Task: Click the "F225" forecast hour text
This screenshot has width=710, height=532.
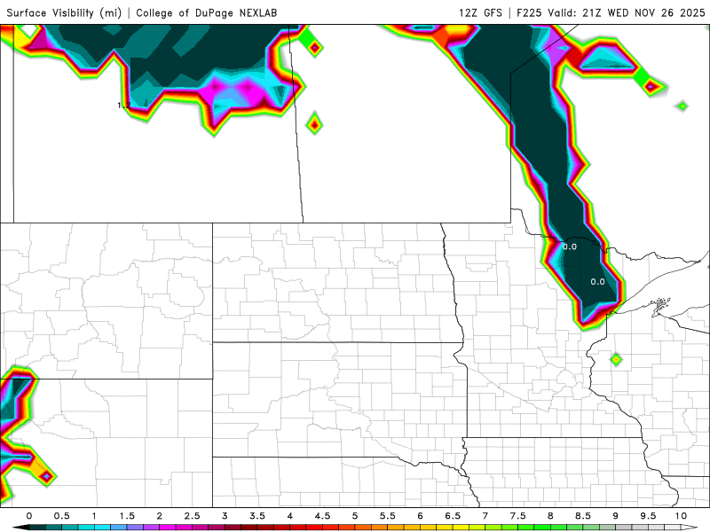Action: 529,12
